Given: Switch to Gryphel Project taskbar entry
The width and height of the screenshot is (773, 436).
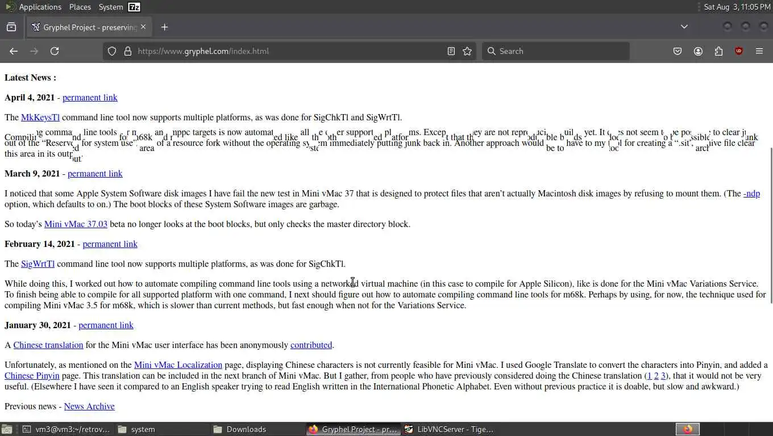Looking at the screenshot, I should 353,429.
